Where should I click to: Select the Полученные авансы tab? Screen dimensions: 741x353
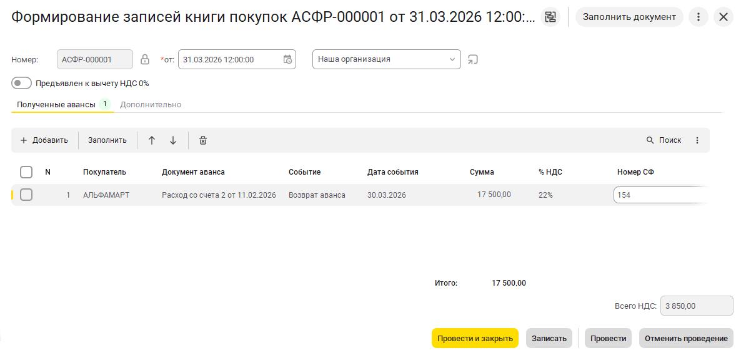56,105
